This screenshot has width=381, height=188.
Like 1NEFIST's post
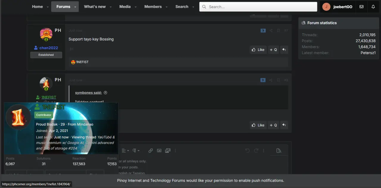tap(258, 125)
